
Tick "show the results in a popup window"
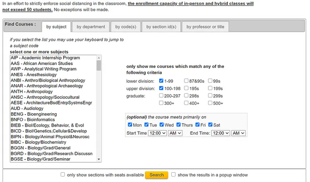pyautogui.click(x=173, y=174)
